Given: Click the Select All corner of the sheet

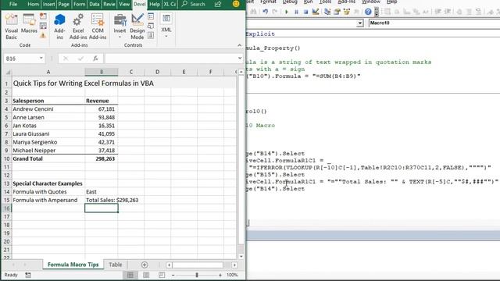Looking at the screenshot, I should [x=8, y=72].
